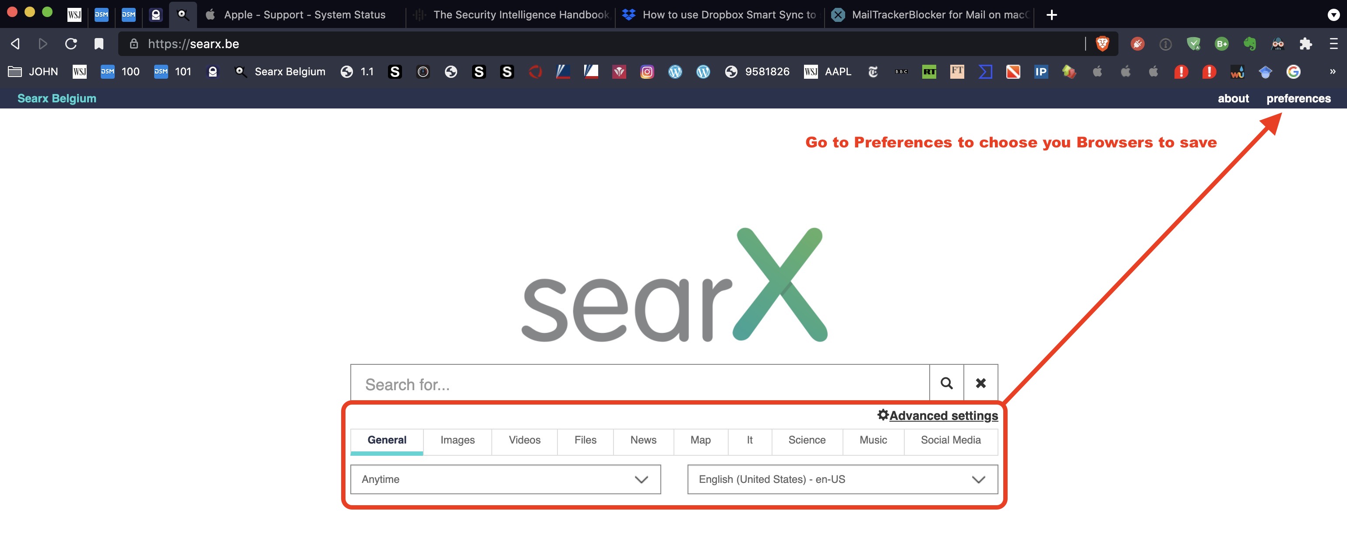
Task: Click the Brave Shields lion icon
Action: 1102,44
